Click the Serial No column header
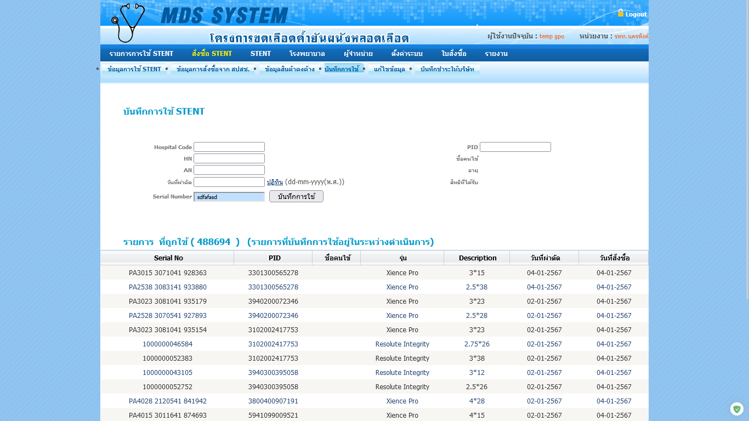This screenshot has width=749, height=421. click(x=168, y=258)
